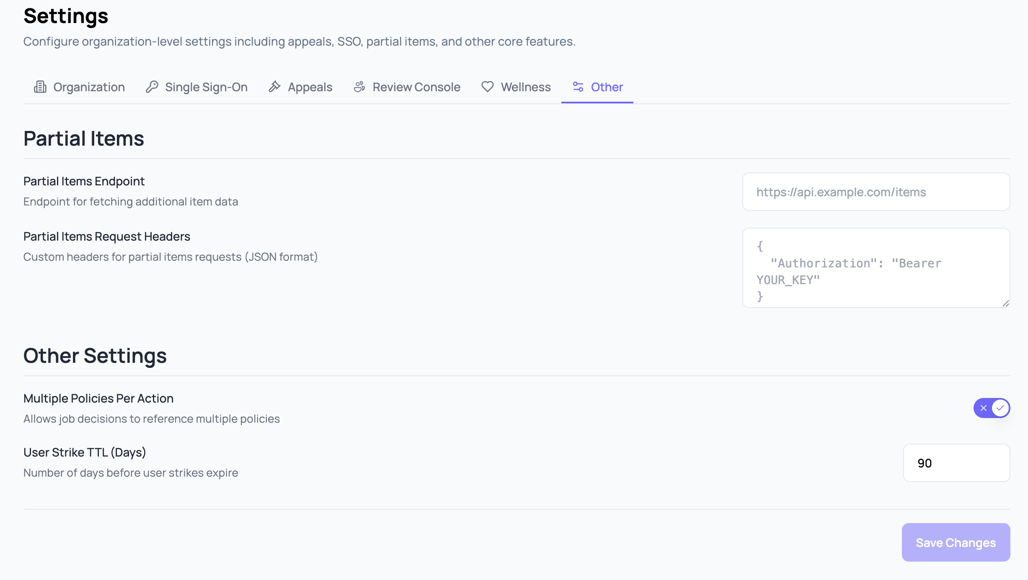
Task: Click 'Configure organization-level settings' subtitle text
Action: click(300, 41)
